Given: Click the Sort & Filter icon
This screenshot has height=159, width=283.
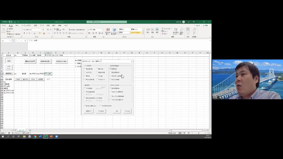Looking at the screenshot, I should click(x=175, y=31).
